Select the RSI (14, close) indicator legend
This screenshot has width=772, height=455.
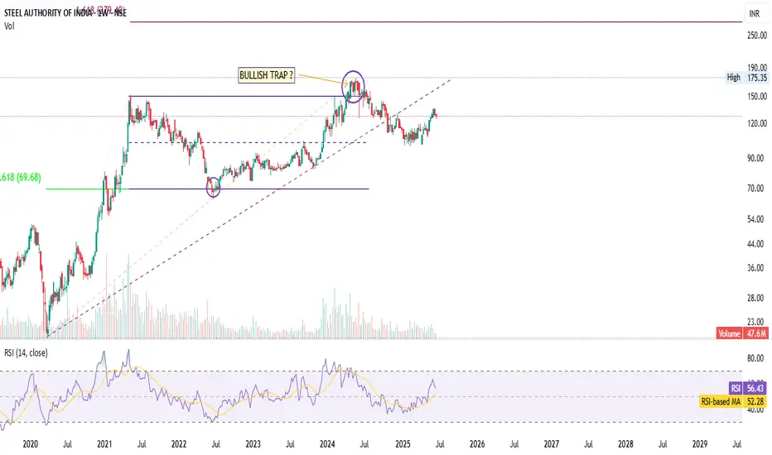(27, 352)
